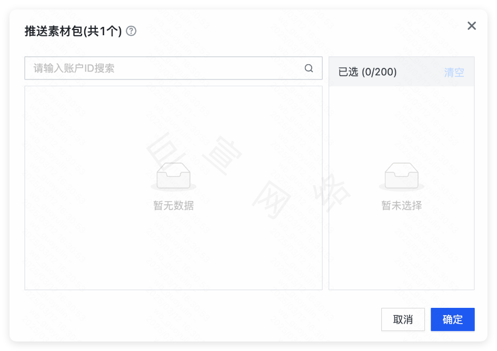This screenshot has height=351, width=497.
Task: Click the selected count header bar
Action: (x=402, y=72)
